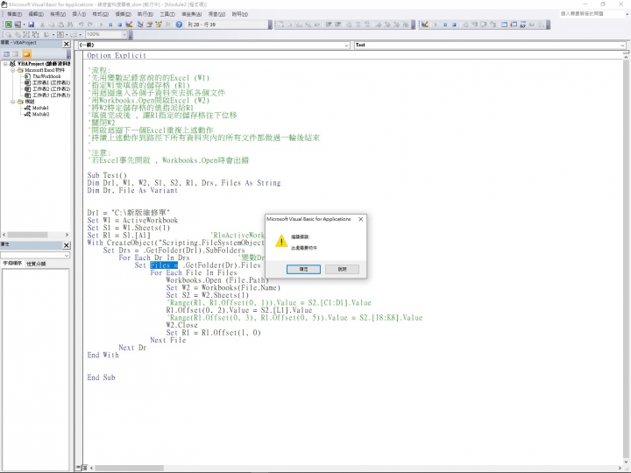Click View Code icon in Project panel
The width and height of the screenshot is (631, 473).
click(6, 54)
